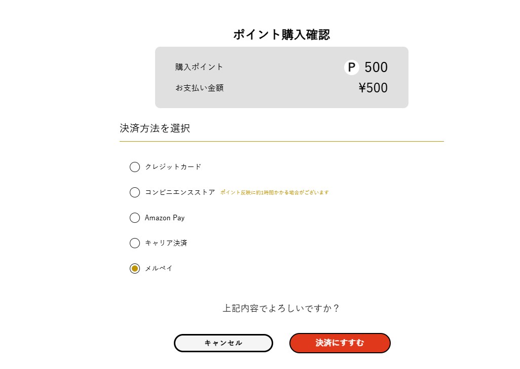Screen dimensions: 520x369
Task: Click the yellow ポイント反映 notice text
Action: [275, 193]
